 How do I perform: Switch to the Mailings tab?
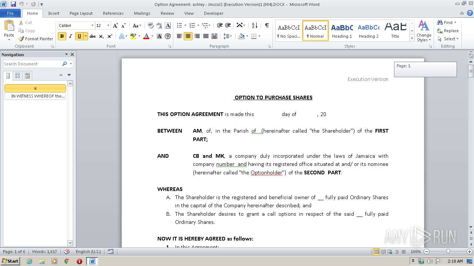142,13
